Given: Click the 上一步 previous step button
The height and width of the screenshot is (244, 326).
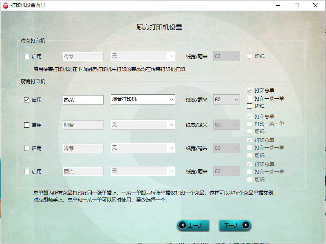Looking at the screenshot, I should (193, 225).
